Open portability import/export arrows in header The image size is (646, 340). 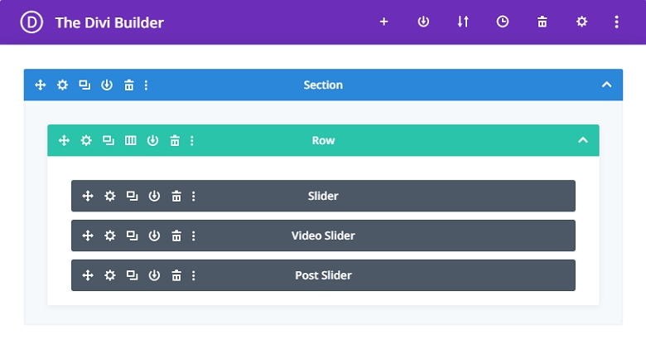coord(463,22)
